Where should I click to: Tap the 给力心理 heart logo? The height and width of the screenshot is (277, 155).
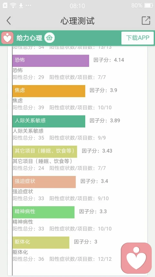click(7, 38)
